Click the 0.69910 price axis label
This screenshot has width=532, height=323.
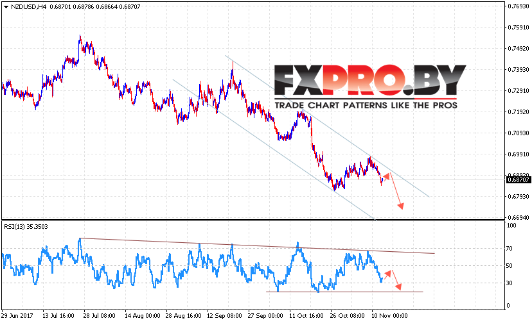(519, 154)
